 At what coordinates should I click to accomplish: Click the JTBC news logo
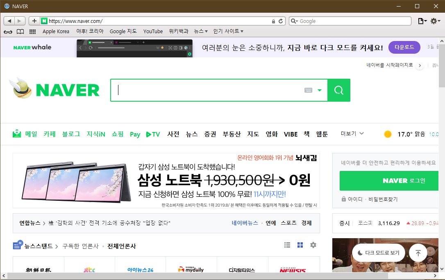tap(89, 270)
